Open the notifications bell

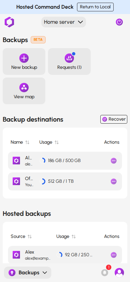pos(105,273)
